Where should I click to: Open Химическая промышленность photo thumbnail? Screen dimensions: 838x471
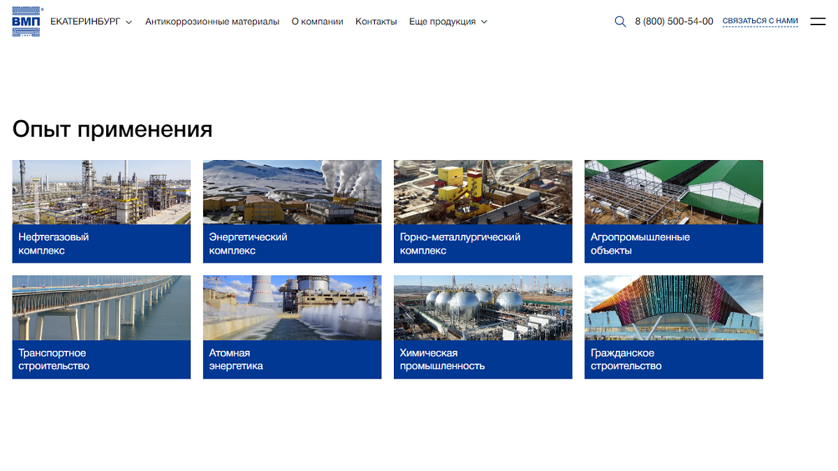coord(483,308)
